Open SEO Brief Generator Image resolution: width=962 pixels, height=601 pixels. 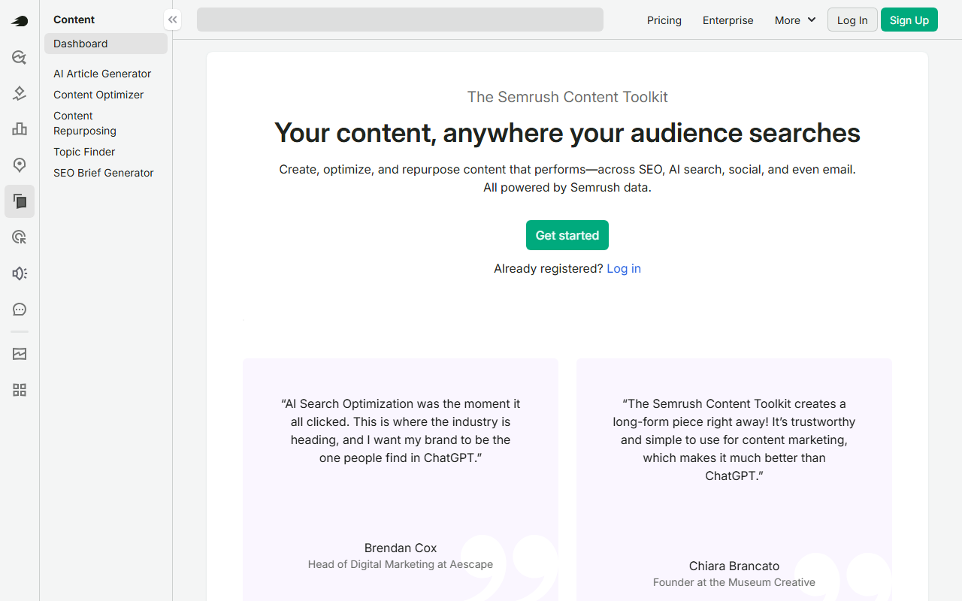[x=104, y=173]
